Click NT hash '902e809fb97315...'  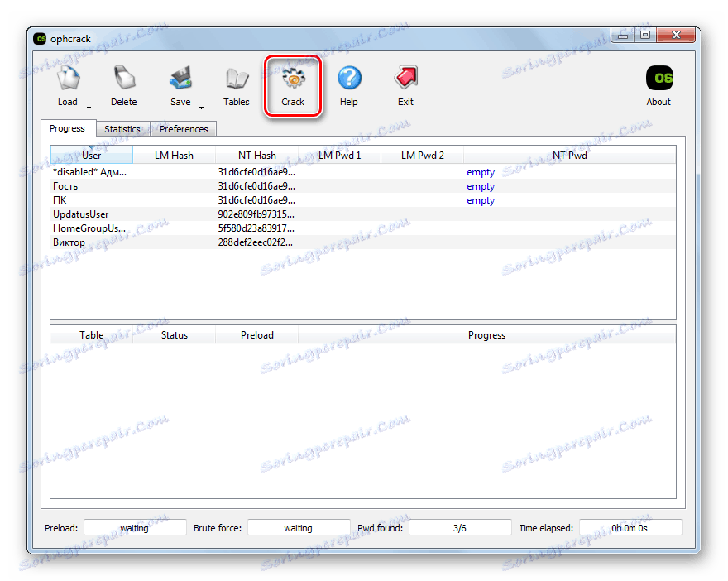tap(256, 214)
